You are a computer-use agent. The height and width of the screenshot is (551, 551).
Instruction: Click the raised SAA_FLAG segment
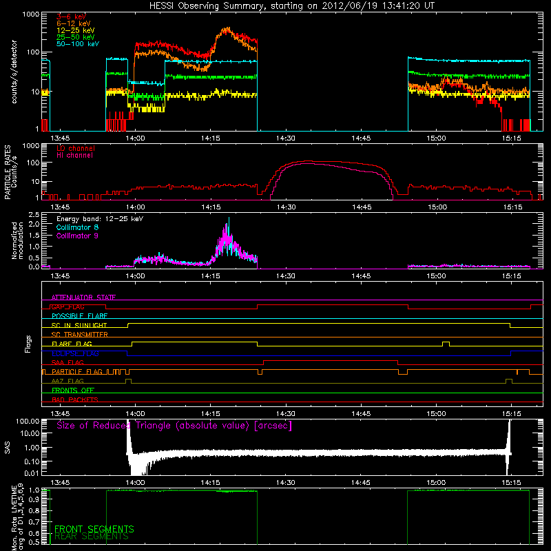tap(331, 360)
